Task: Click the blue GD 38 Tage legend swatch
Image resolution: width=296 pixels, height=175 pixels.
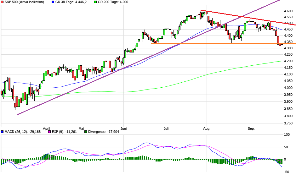Action: [x=53, y=2]
